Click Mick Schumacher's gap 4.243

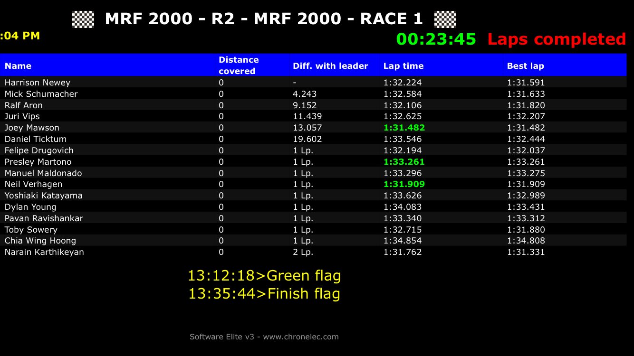point(305,94)
